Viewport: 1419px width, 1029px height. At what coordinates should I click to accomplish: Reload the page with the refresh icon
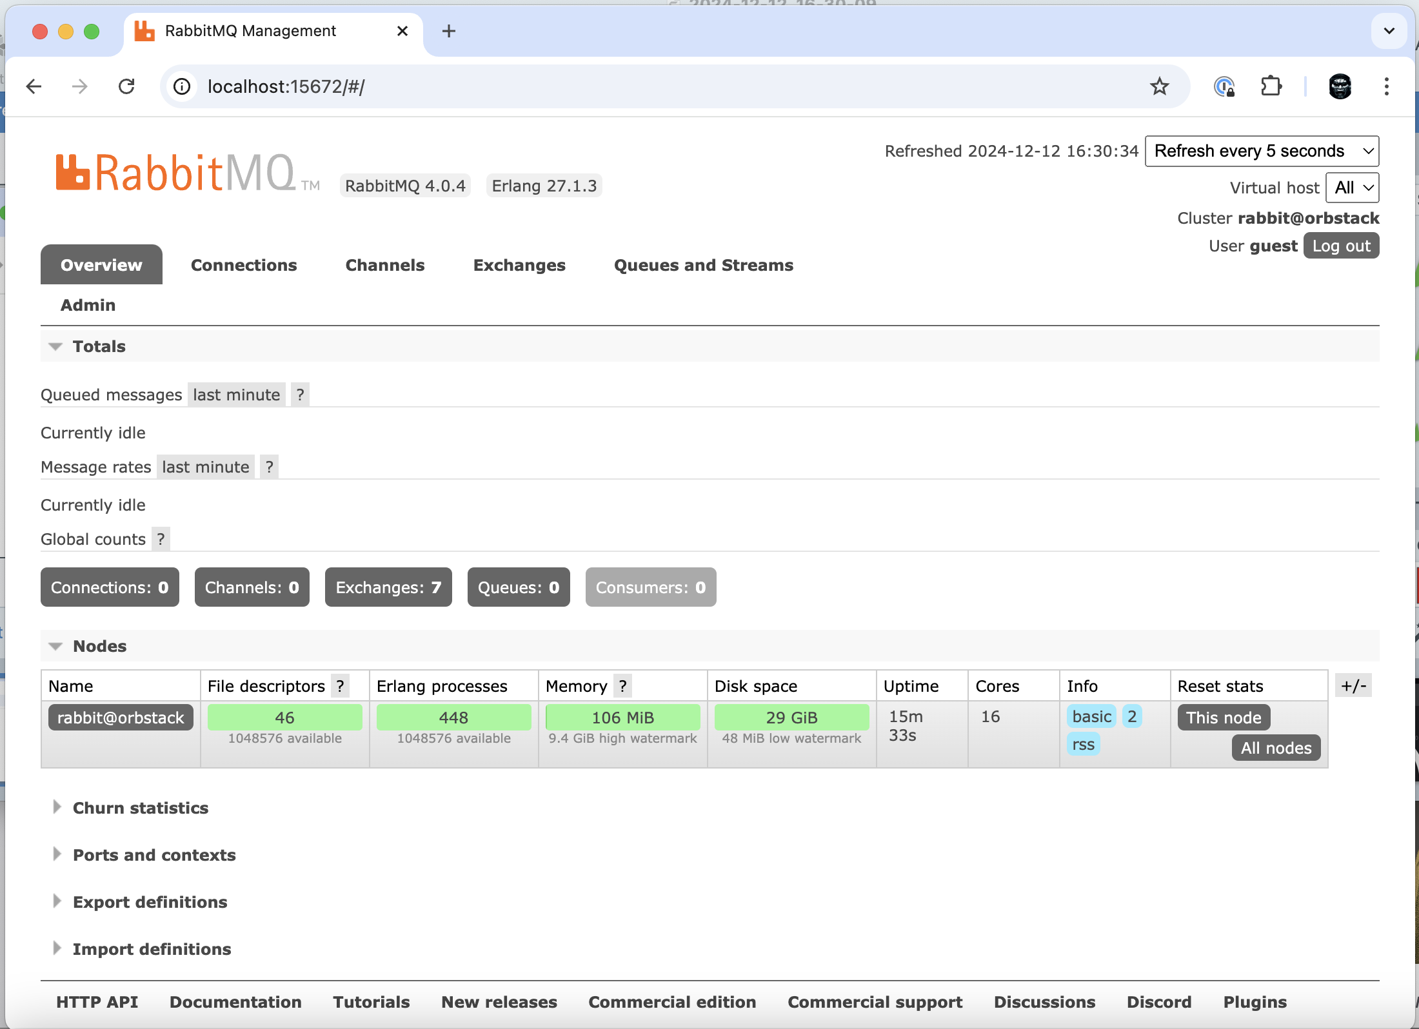pyautogui.click(x=126, y=86)
